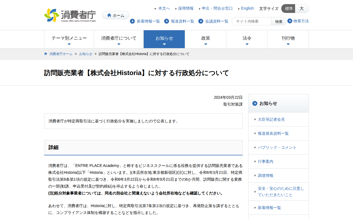Image resolution: width=353 pixels, height=220 pixels.
Task: Open 報道資料一覧 link
Action: click(183, 21)
